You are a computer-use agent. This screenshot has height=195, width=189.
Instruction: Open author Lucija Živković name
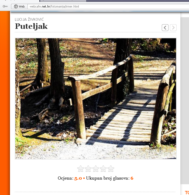click(x=29, y=19)
